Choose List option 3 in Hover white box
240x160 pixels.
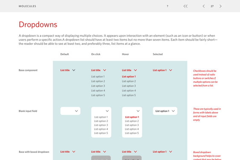(132, 125)
